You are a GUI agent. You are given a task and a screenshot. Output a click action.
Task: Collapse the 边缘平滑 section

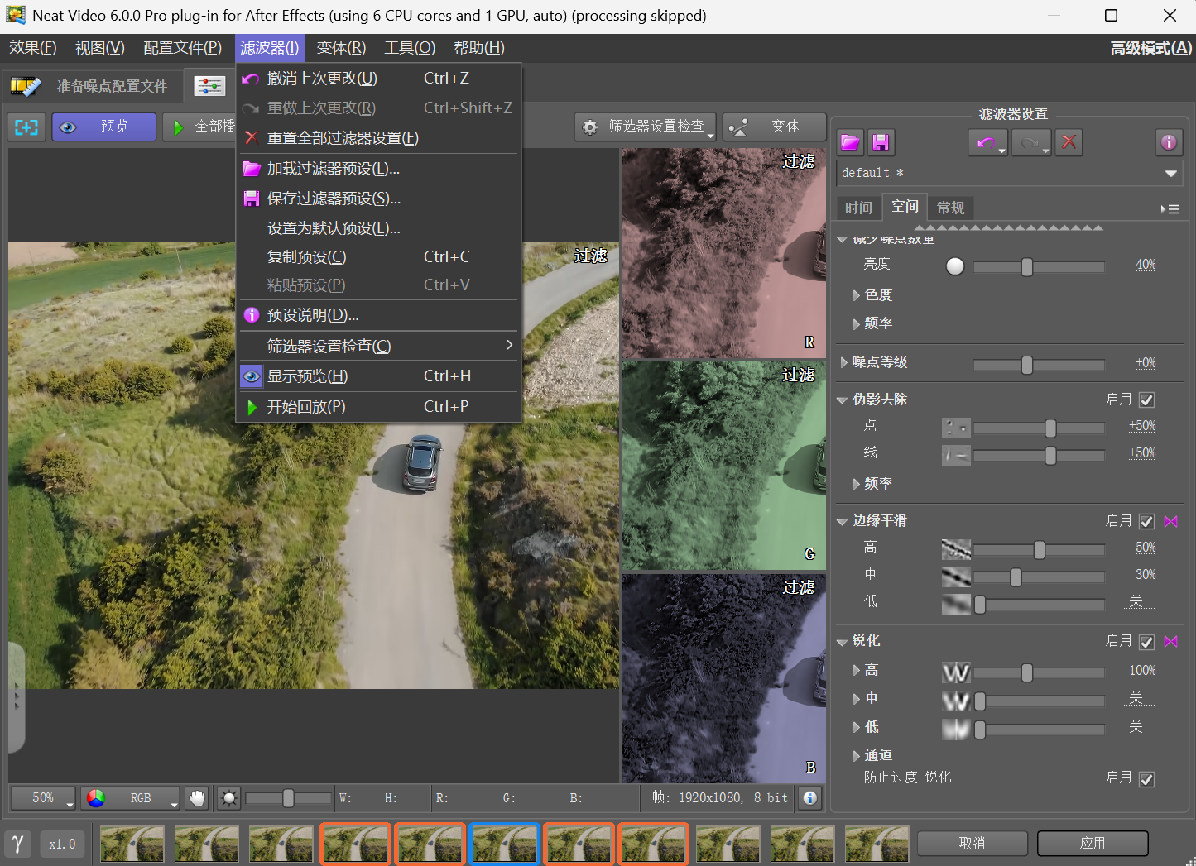click(842, 522)
